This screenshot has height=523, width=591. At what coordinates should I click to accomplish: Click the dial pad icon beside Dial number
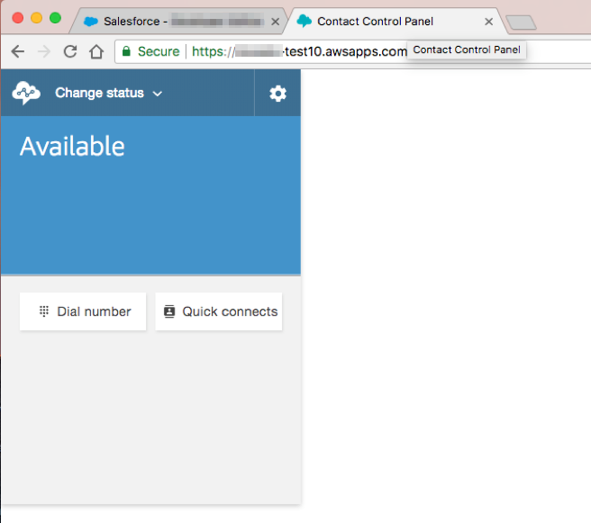click(x=44, y=311)
